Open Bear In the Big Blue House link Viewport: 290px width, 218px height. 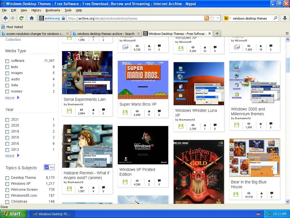coord(249,184)
